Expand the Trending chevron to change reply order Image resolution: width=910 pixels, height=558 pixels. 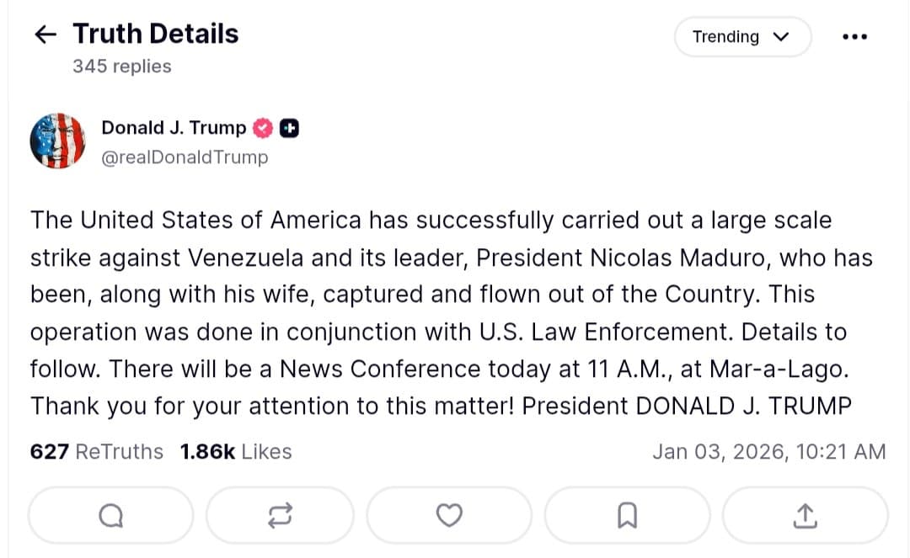pos(781,37)
